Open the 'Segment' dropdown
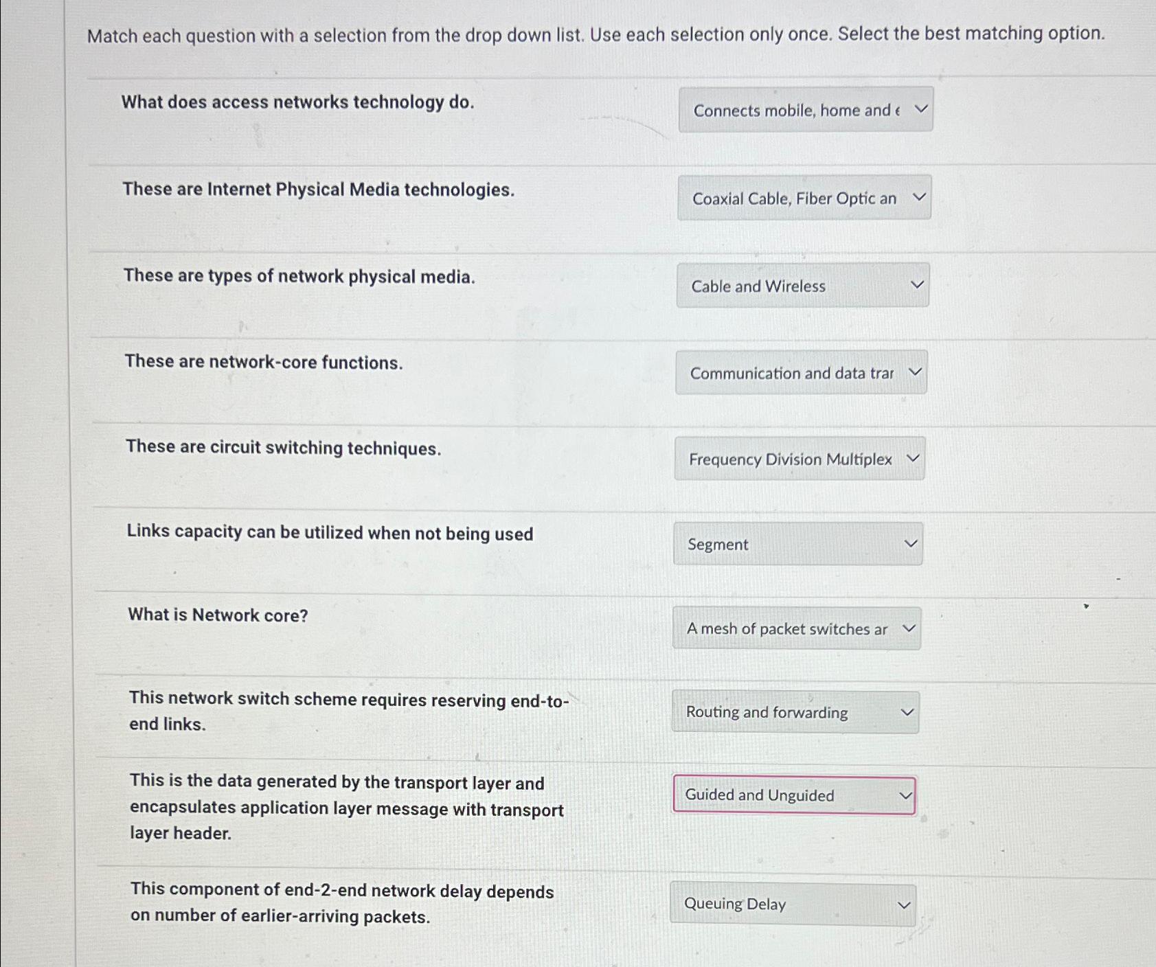This screenshot has height=967, width=1156. click(797, 543)
